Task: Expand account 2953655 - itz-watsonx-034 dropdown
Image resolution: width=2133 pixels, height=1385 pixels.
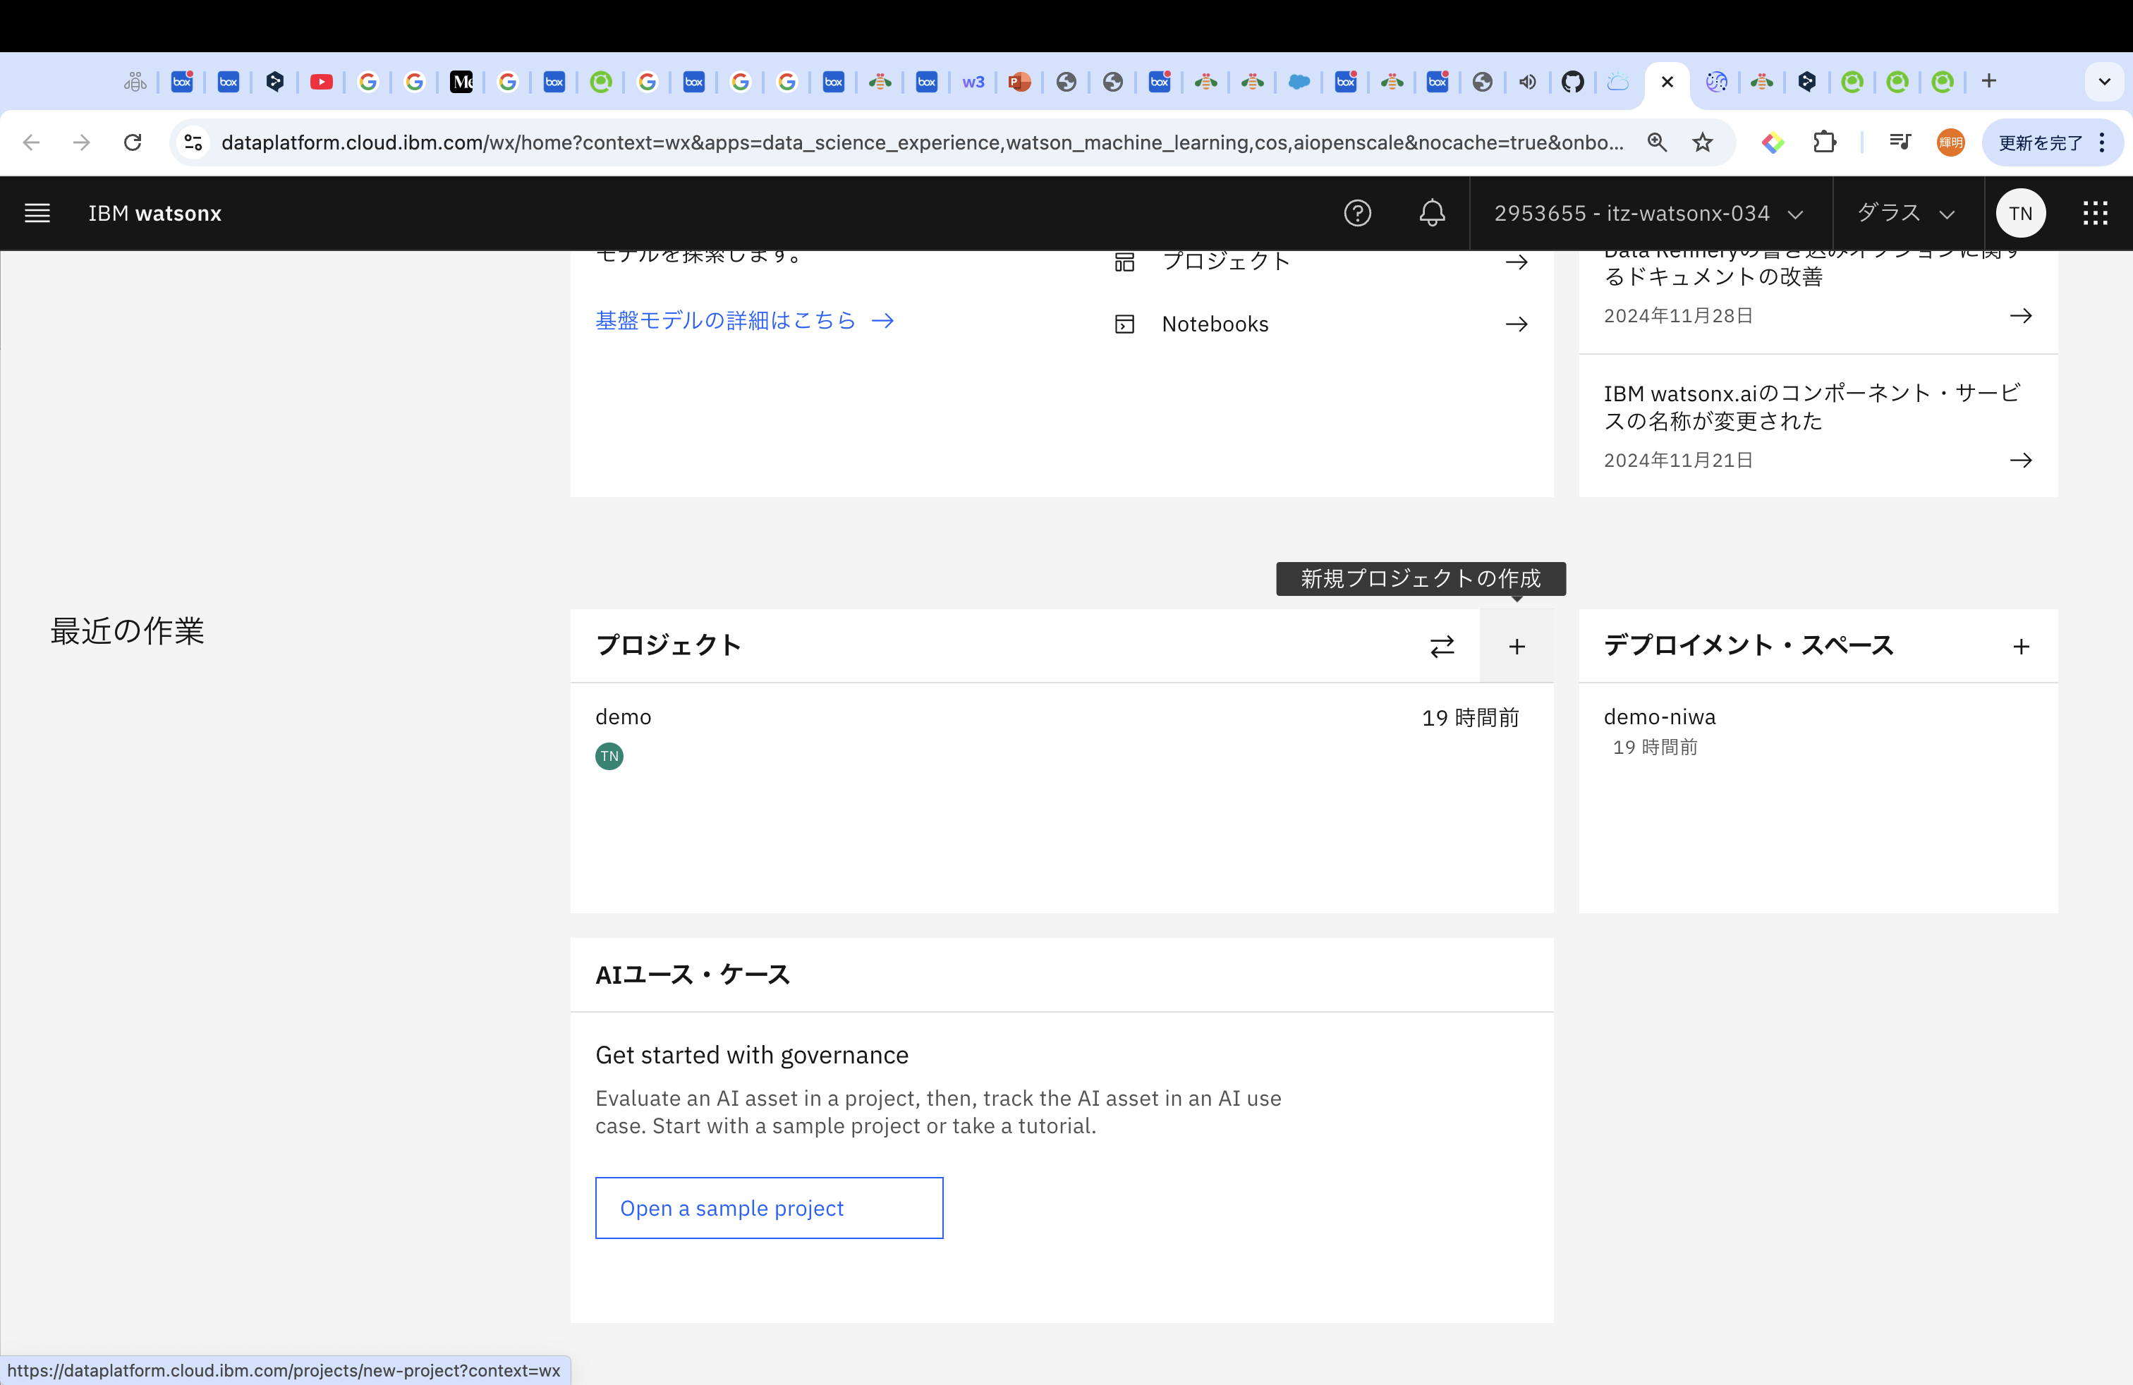Action: point(1649,213)
